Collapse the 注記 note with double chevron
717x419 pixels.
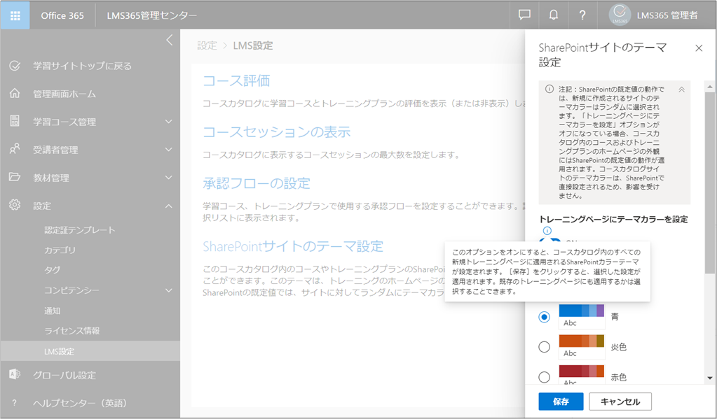click(681, 90)
